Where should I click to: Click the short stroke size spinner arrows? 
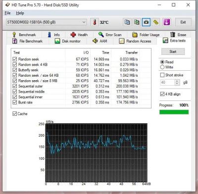tap(177, 82)
